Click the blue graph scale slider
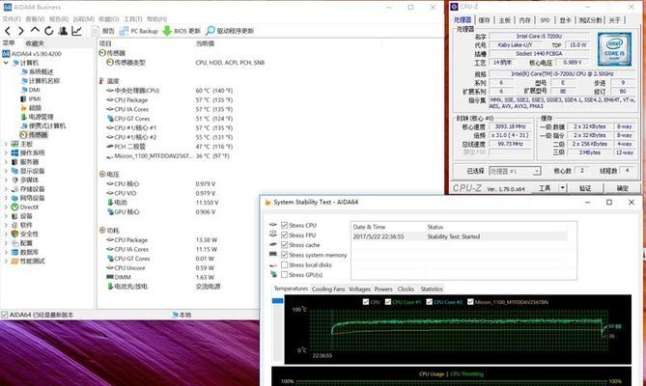 click(x=278, y=301)
